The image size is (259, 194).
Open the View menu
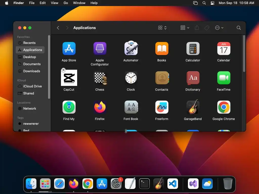tap(55, 3)
